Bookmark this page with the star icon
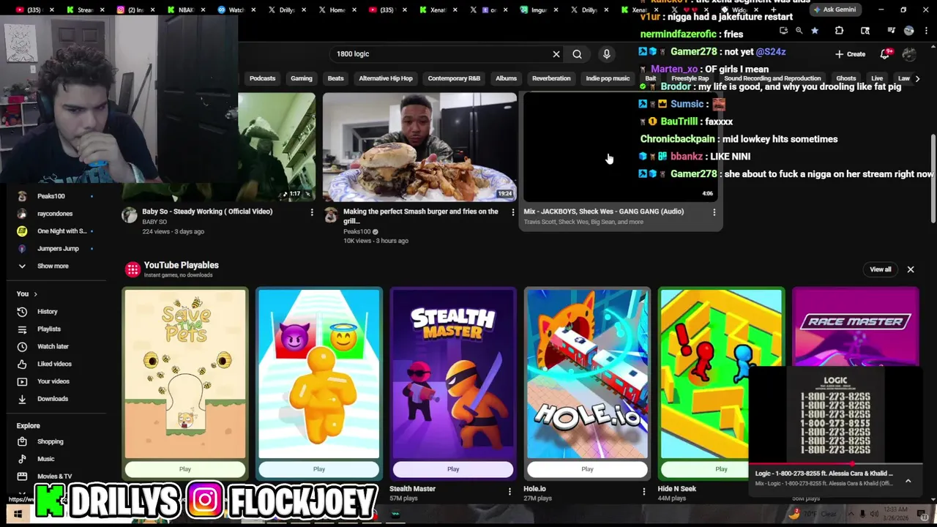 [x=815, y=31]
